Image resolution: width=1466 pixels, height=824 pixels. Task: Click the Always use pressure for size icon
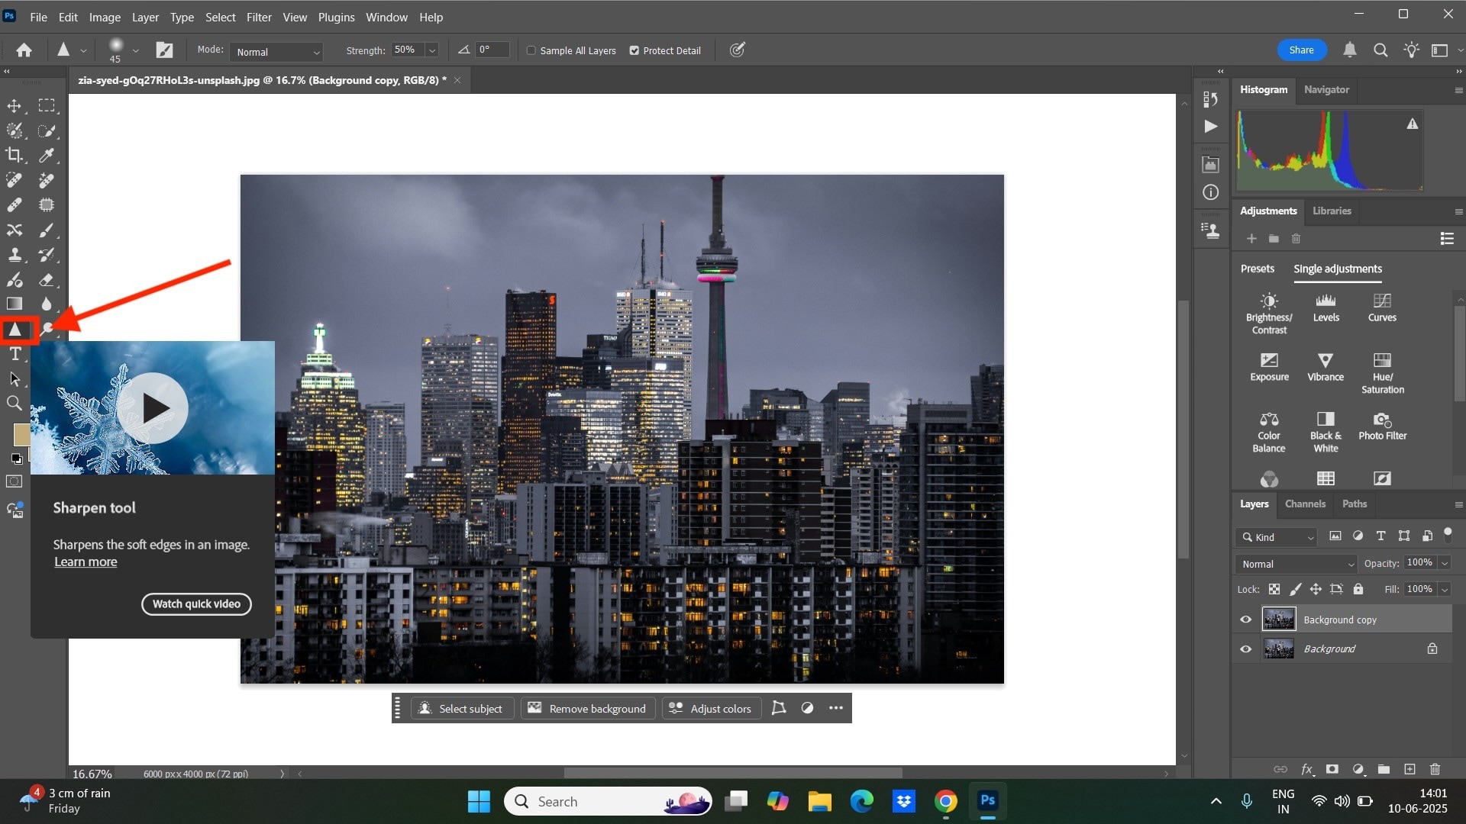click(x=737, y=50)
